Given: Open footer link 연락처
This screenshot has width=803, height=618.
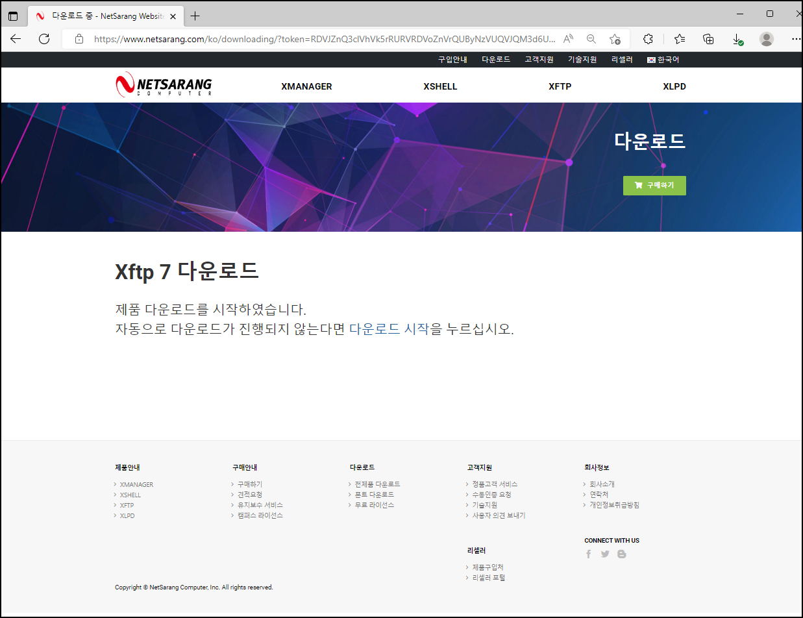Looking at the screenshot, I should click(x=599, y=495).
